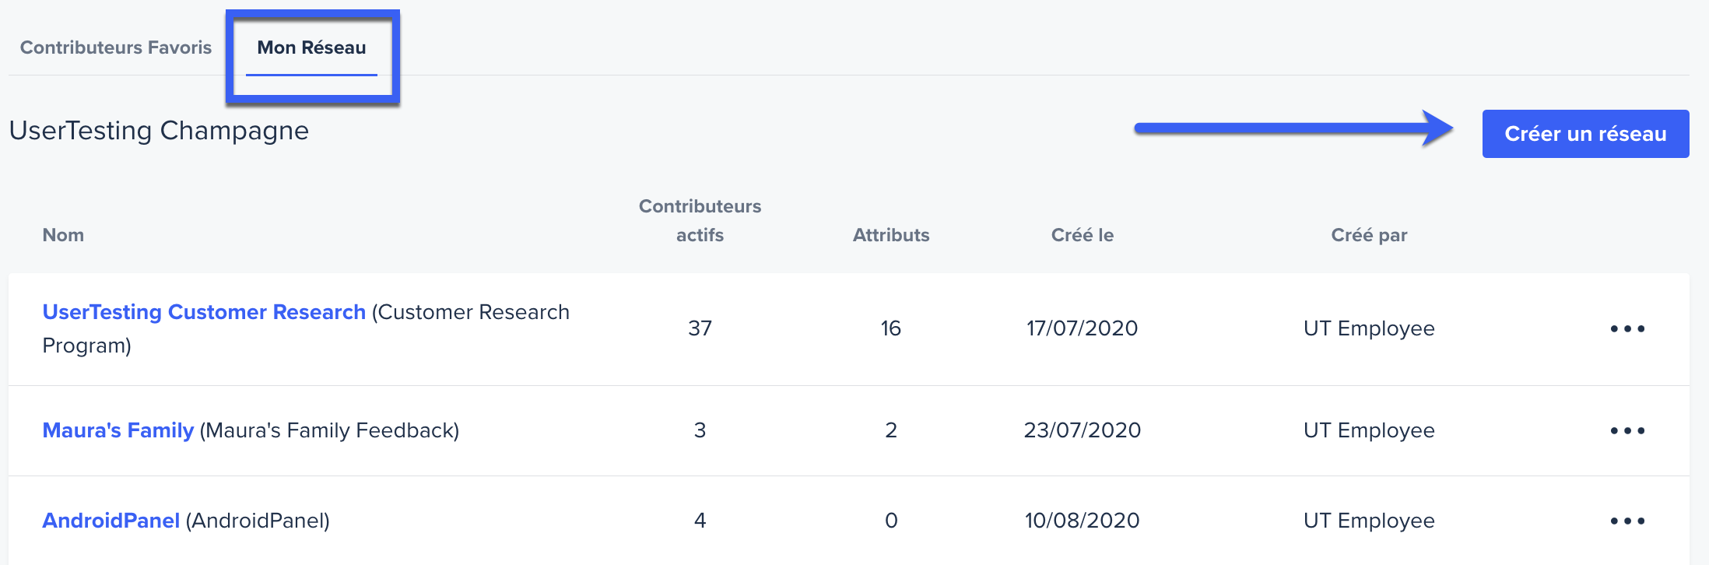This screenshot has width=1709, height=565.
Task: Switch to the Contributeurs Favoris tab
Action: pyautogui.click(x=116, y=47)
